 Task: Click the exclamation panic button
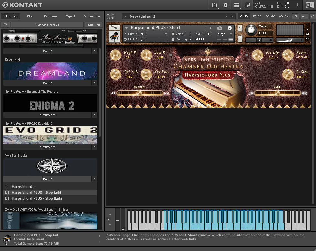pos(297,5)
